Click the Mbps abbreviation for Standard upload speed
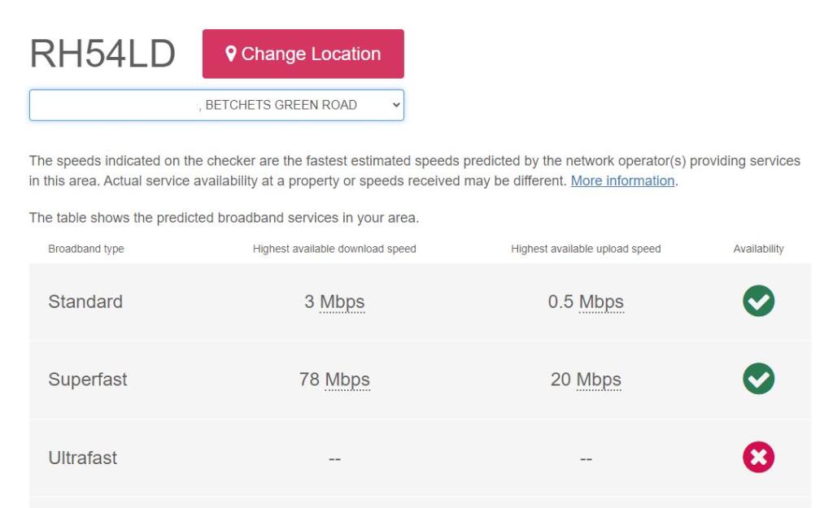Screen dimensions: 833x508 click(x=601, y=302)
